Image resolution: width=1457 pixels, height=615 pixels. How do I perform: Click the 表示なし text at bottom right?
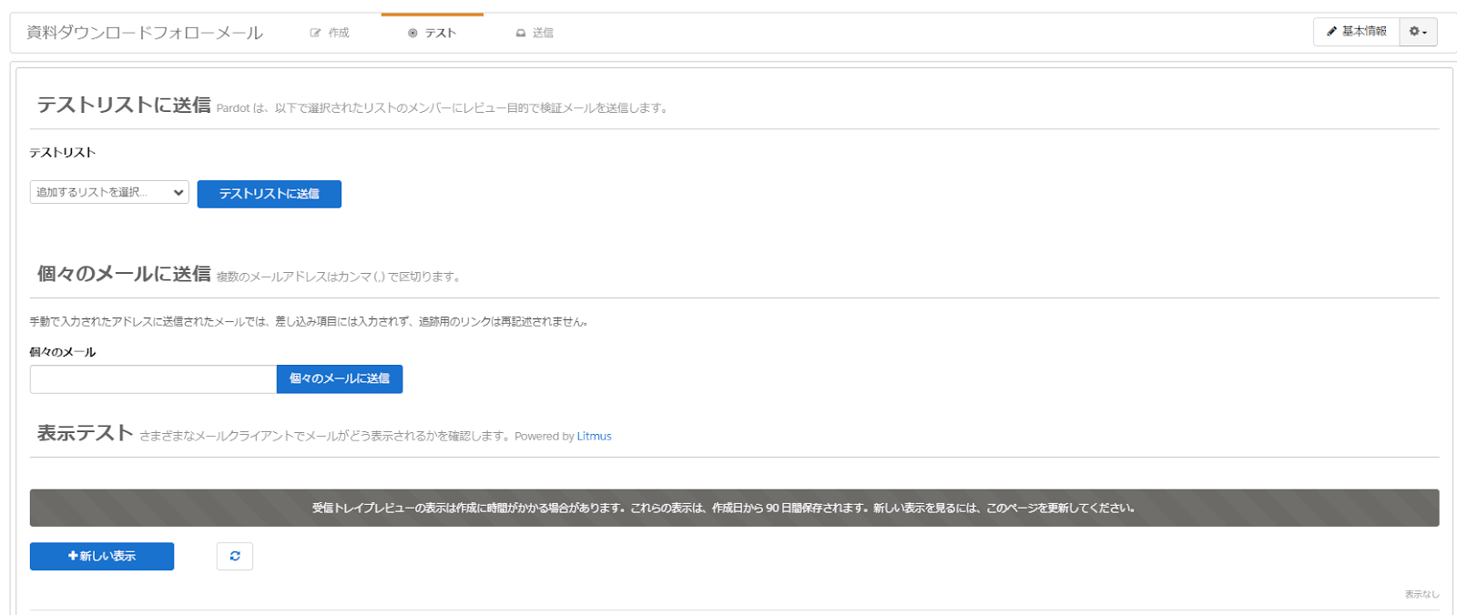1421,594
